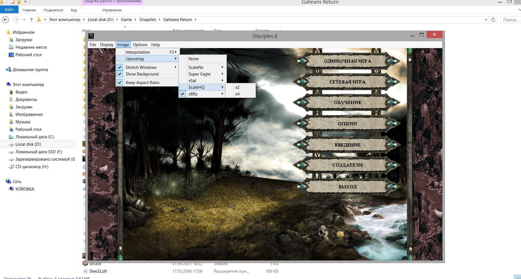The image size is (521, 279).
Task: Toggle the Stretch Windows option
Action: click(148, 67)
